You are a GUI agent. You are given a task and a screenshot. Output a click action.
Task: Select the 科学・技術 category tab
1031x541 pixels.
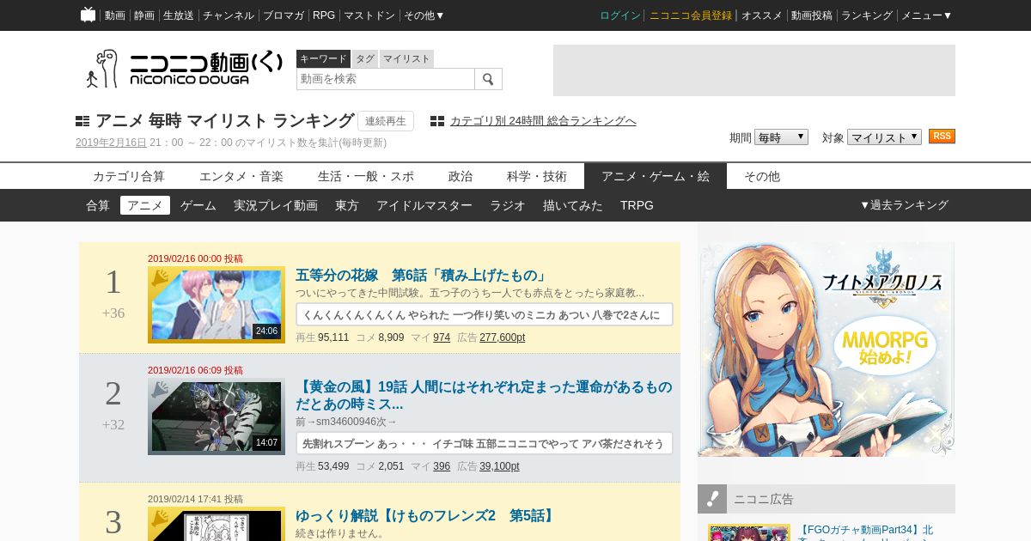click(x=537, y=176)
